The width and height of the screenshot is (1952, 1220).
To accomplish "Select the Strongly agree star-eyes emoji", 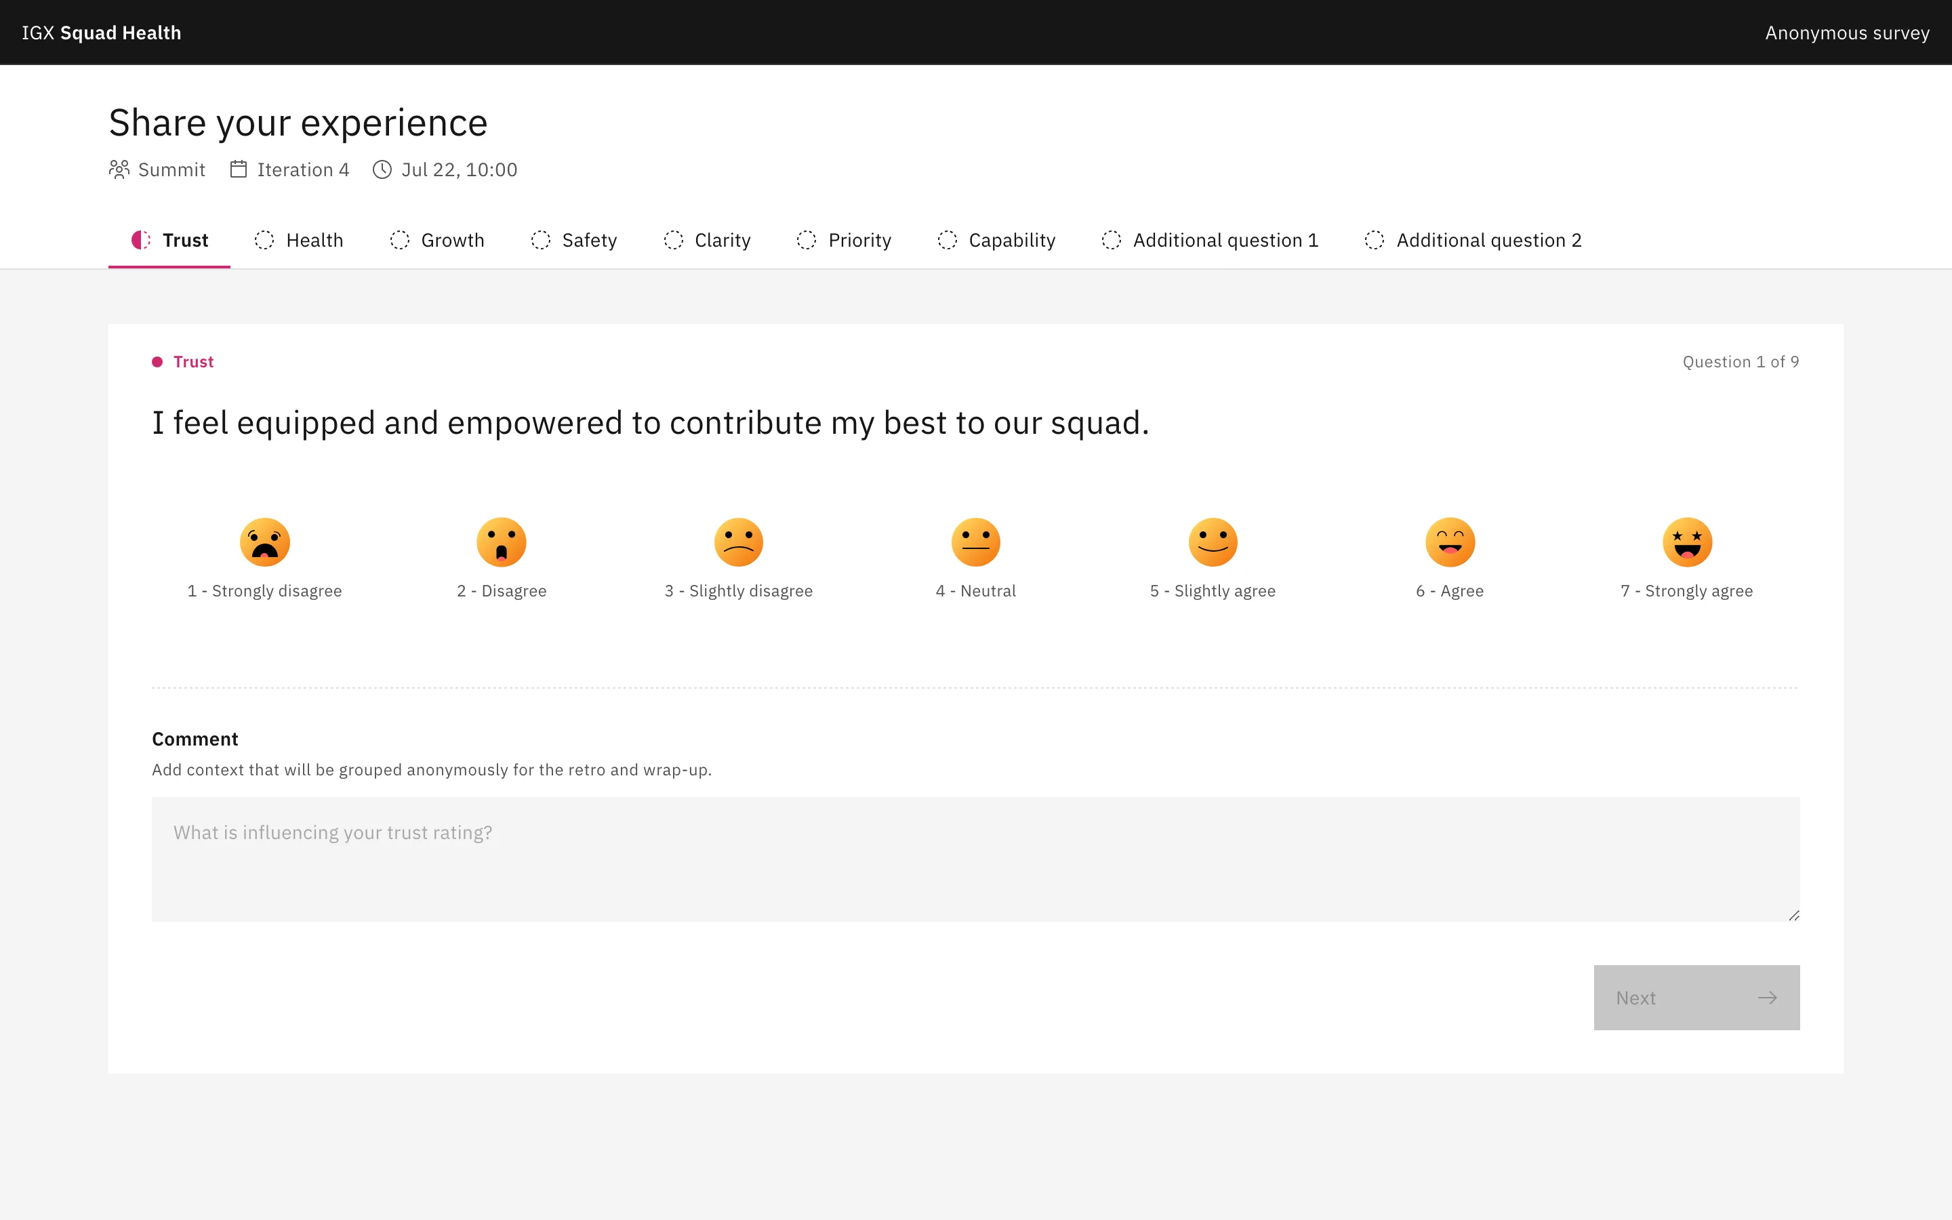I will pos(1688,542).
